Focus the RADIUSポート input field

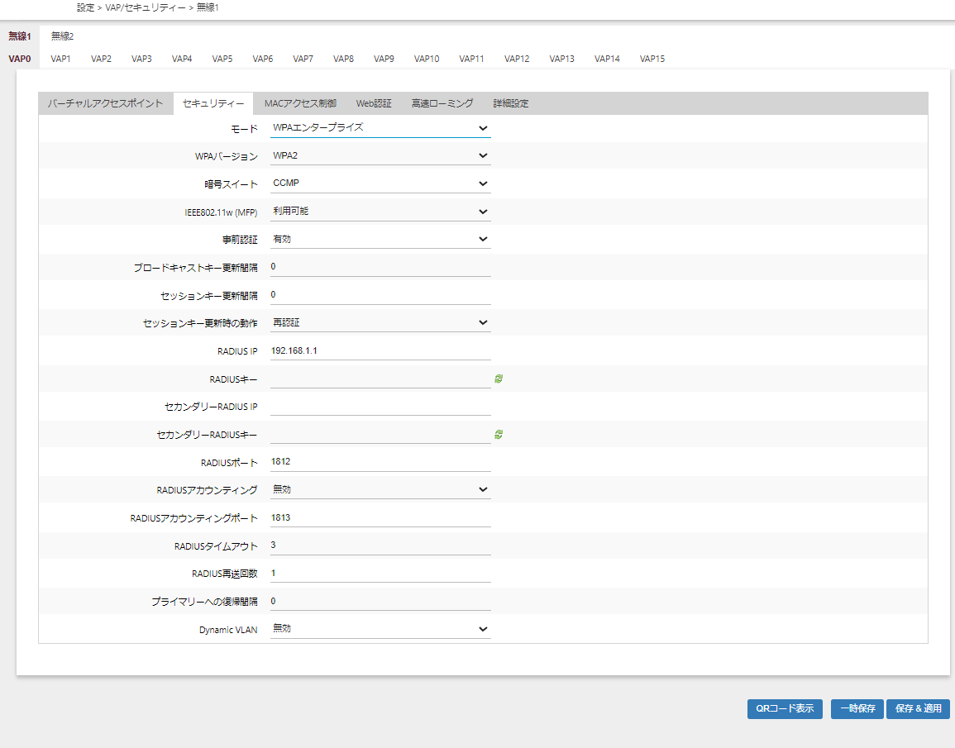click(x=380, y=461)
